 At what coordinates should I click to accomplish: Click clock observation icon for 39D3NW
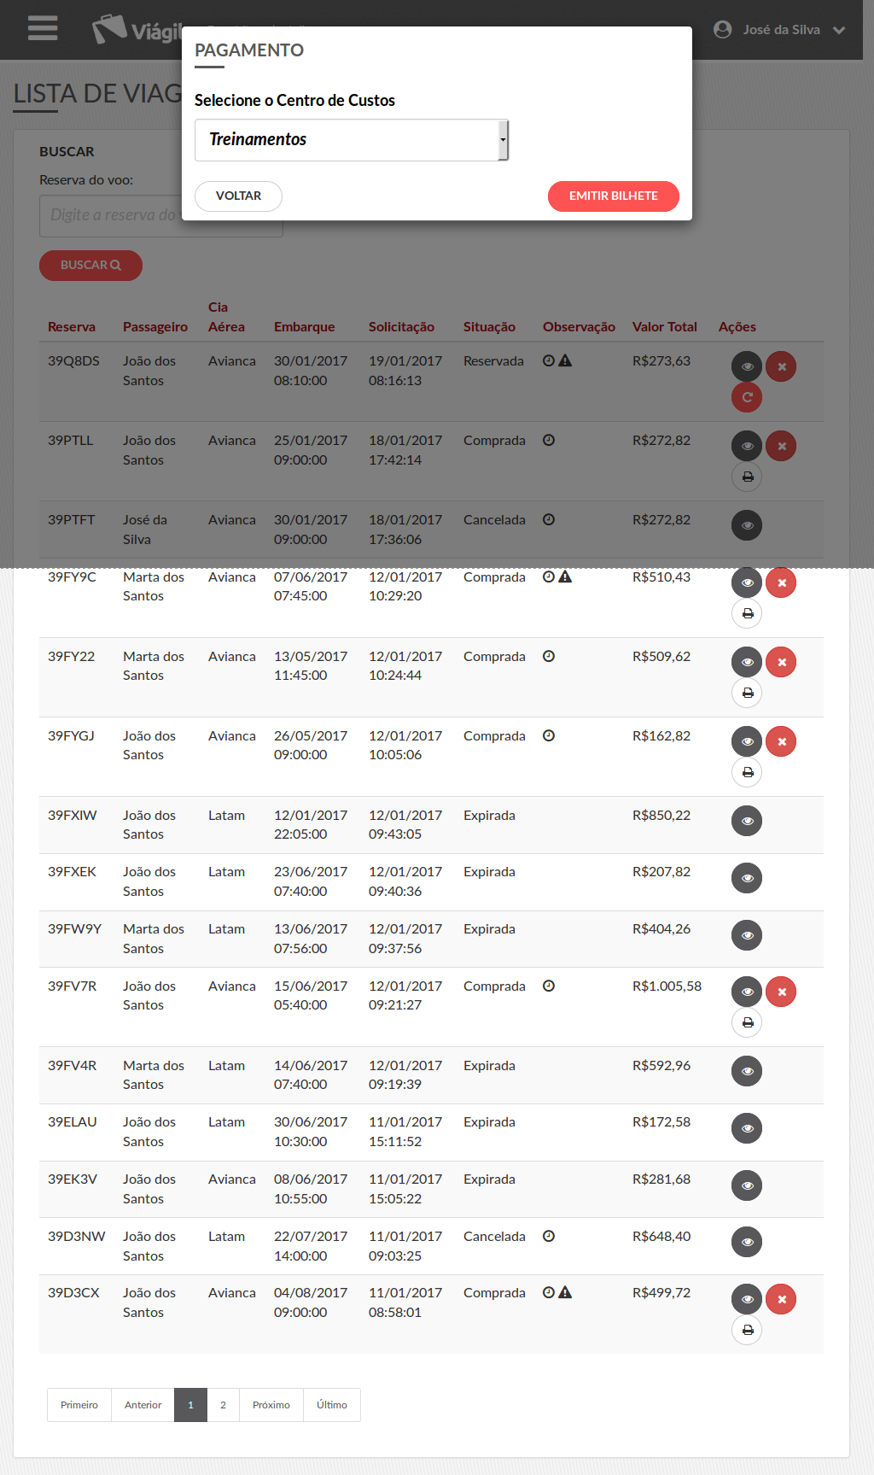click(x=549, y=1236)
